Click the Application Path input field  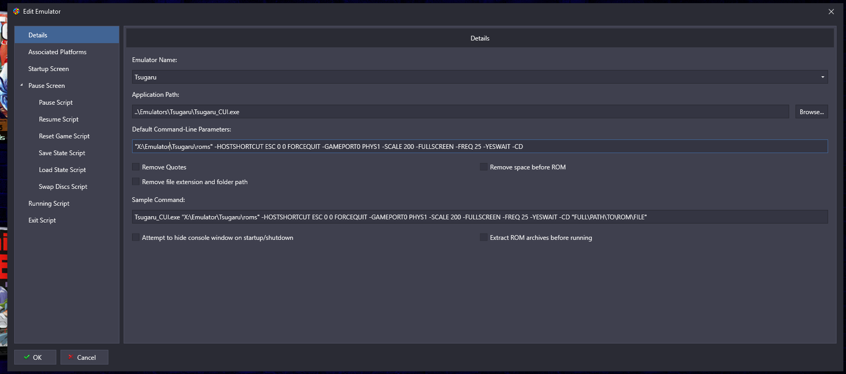point(460,112)
